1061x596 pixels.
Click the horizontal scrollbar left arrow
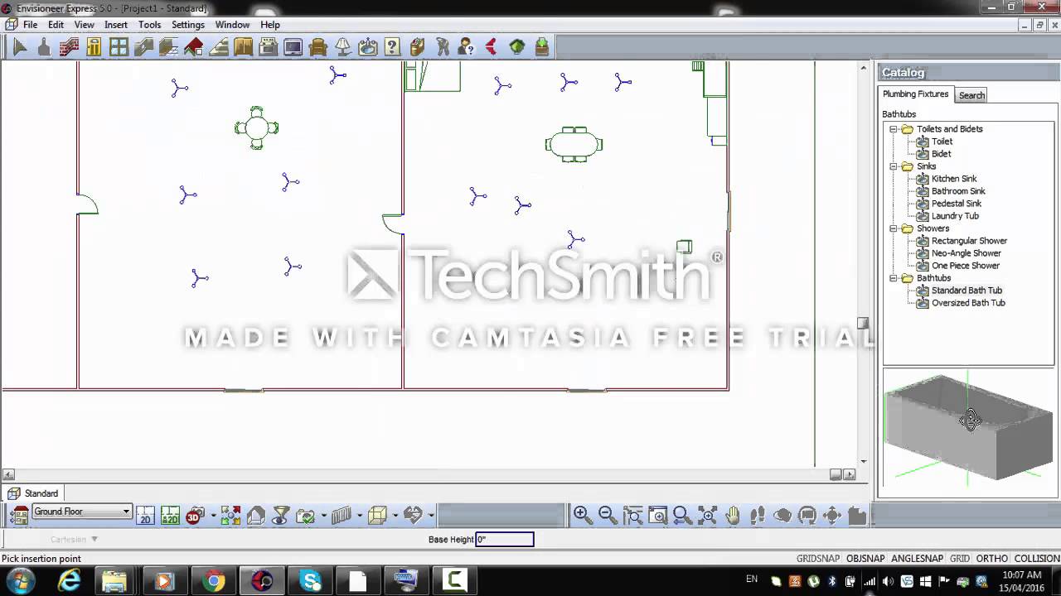pyautogui.click(x=8, y=474)
